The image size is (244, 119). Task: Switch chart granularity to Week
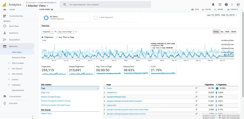tap(227, 32)
